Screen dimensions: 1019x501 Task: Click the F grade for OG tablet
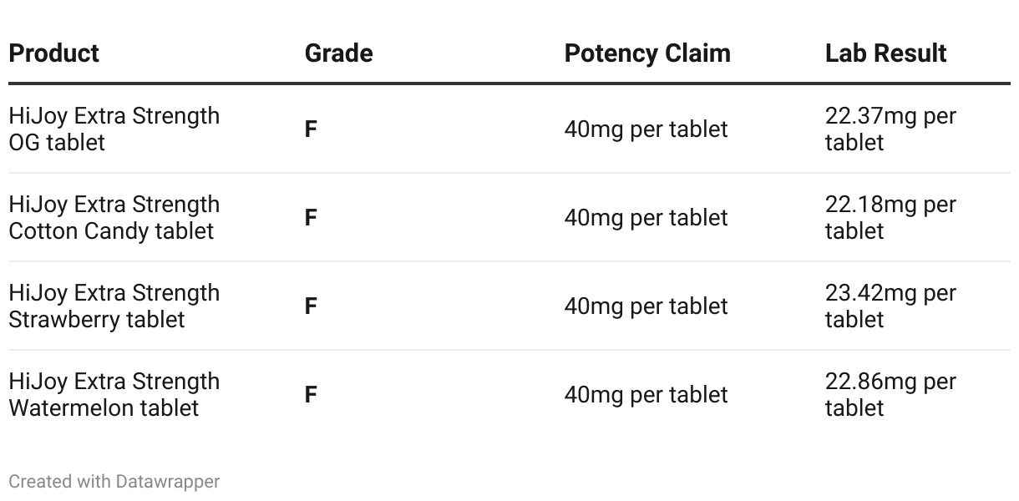coord(311,129)
